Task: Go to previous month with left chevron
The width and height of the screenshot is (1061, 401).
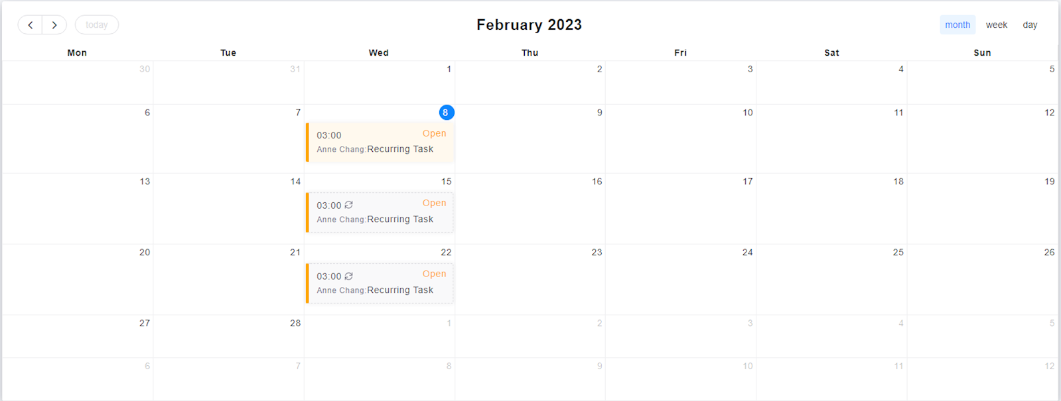Action: pyautogui.click(x=30, y=25)
